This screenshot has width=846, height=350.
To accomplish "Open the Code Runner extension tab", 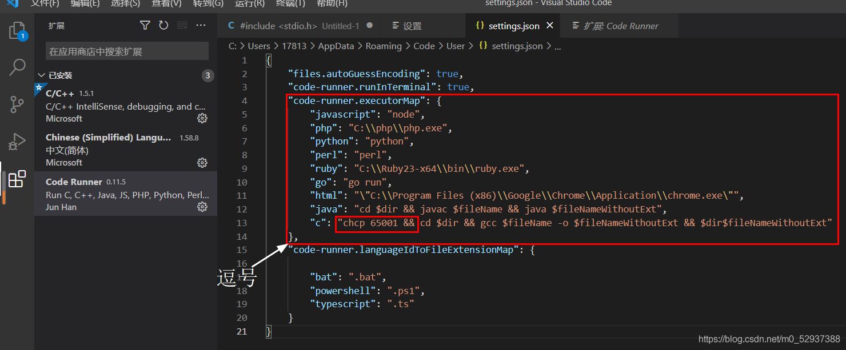I will (620, 26).
